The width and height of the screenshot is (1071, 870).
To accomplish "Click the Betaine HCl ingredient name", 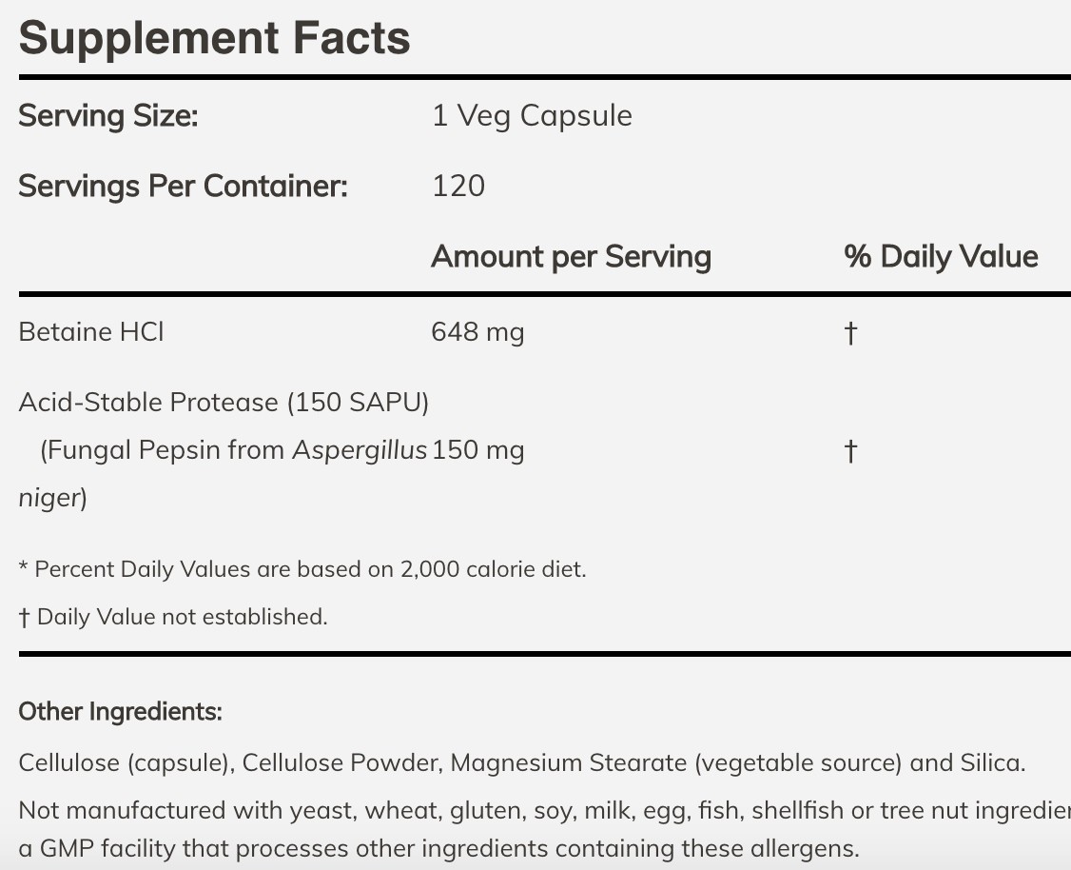I will tap(91, 332).
